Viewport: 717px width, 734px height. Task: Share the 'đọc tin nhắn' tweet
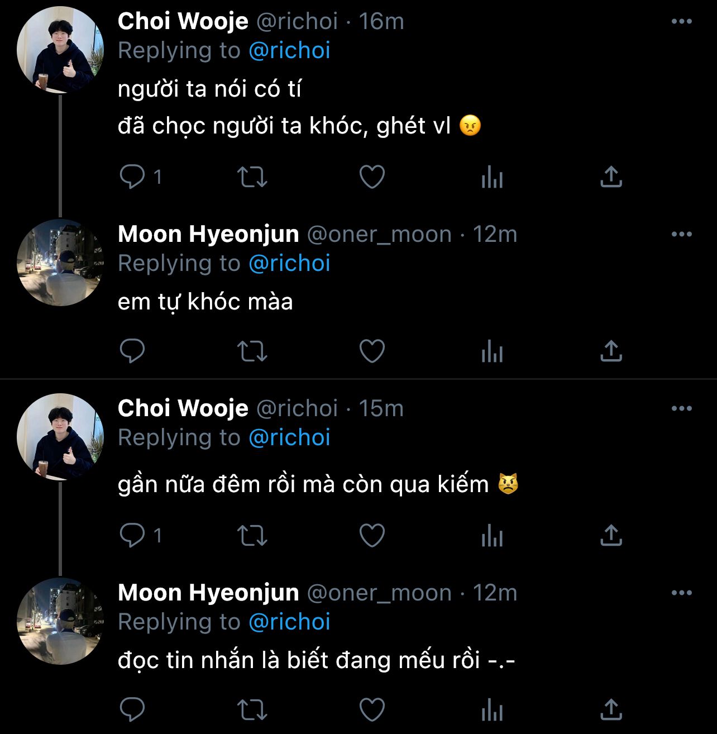[x=611, y=710]
